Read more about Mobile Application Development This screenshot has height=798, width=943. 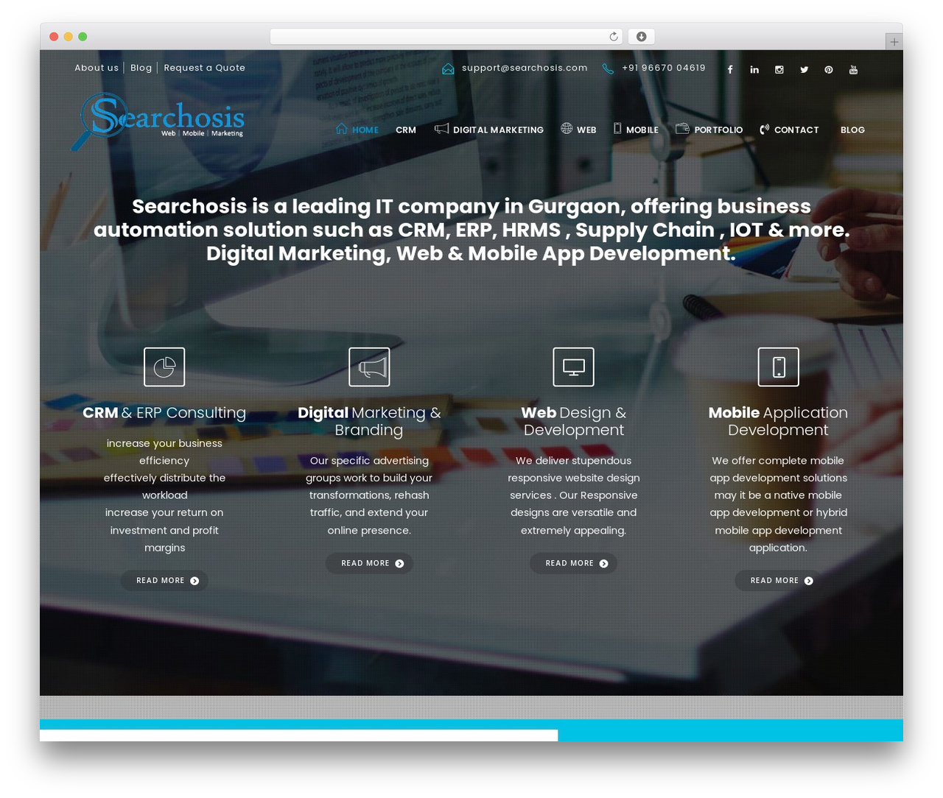point(779,581)
